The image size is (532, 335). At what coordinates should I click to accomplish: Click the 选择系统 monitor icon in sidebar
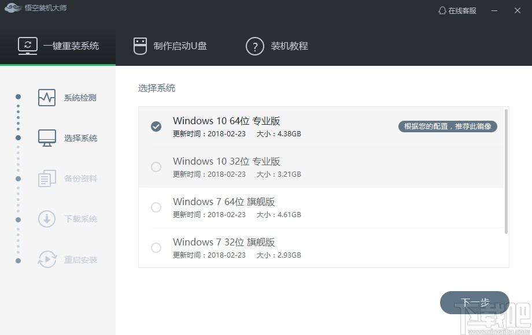click(x=47, y=138)
